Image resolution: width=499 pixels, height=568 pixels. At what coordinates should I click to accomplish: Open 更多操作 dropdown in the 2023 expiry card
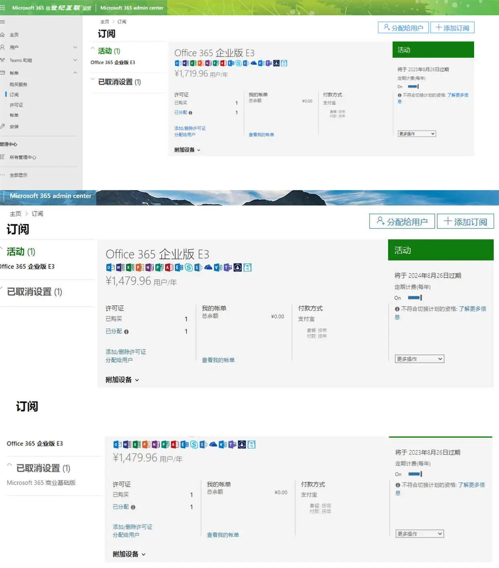pos(420,534)
